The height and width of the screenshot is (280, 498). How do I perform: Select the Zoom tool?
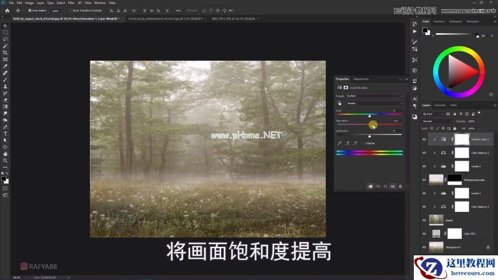click(x=5, y=160)
